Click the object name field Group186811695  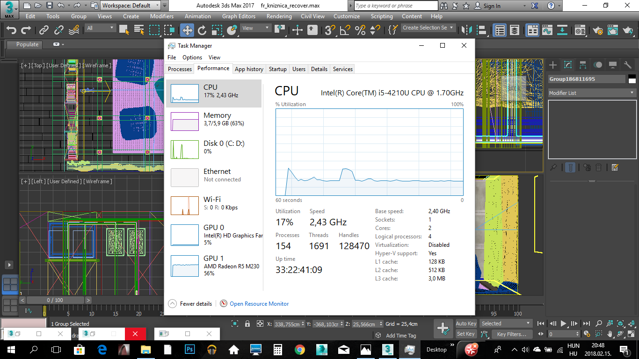click(x=587, y=79)
